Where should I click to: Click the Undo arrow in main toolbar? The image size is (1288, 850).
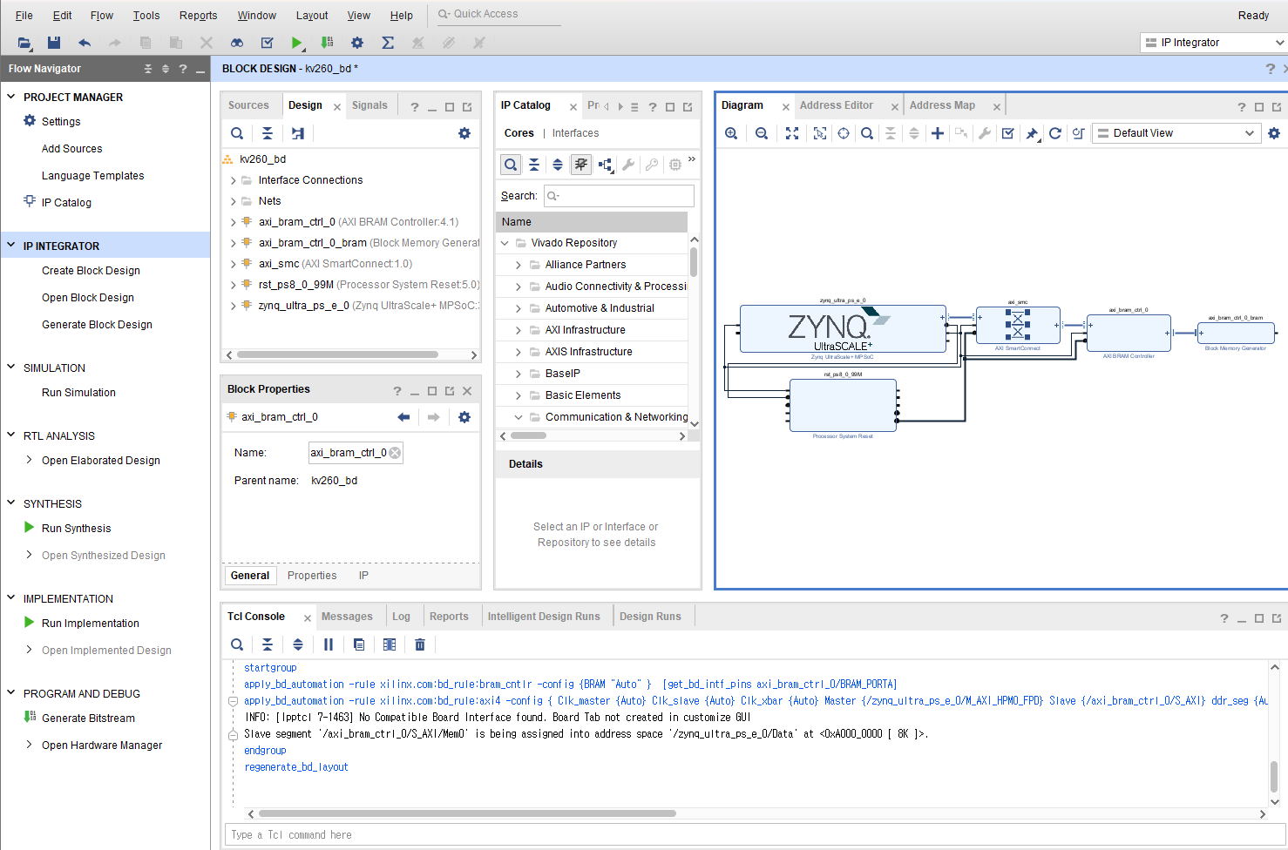point(85,43)
